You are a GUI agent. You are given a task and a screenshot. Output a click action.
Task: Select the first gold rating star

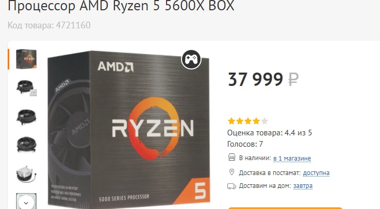click(x=232, y=120)
